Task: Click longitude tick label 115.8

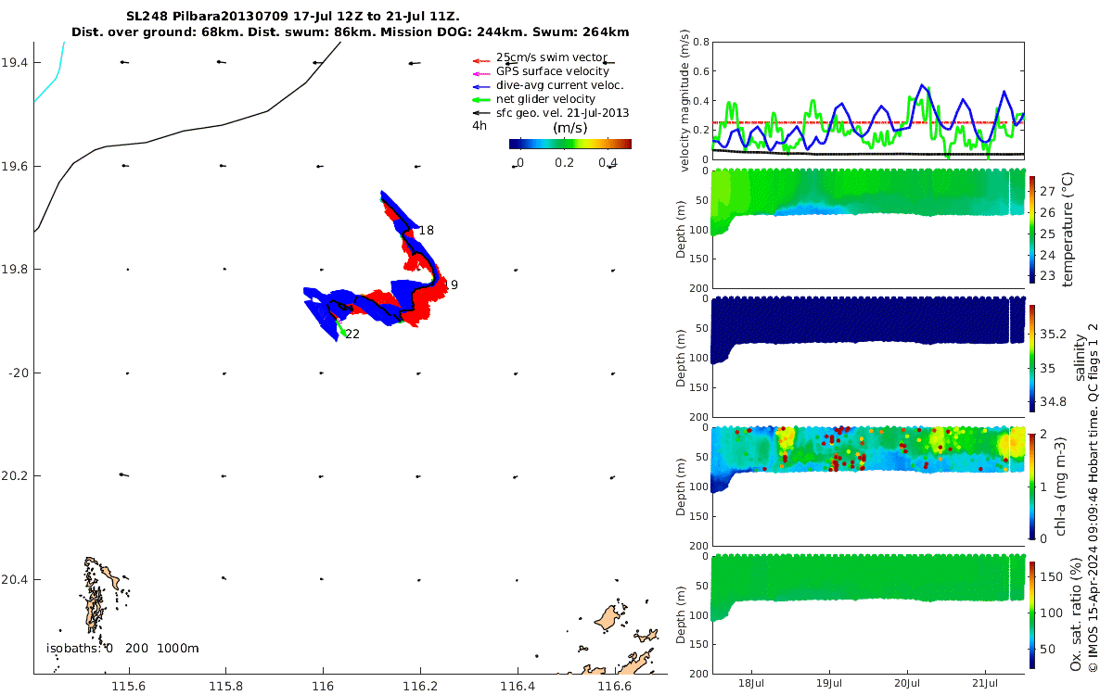Action: (225, 687)
